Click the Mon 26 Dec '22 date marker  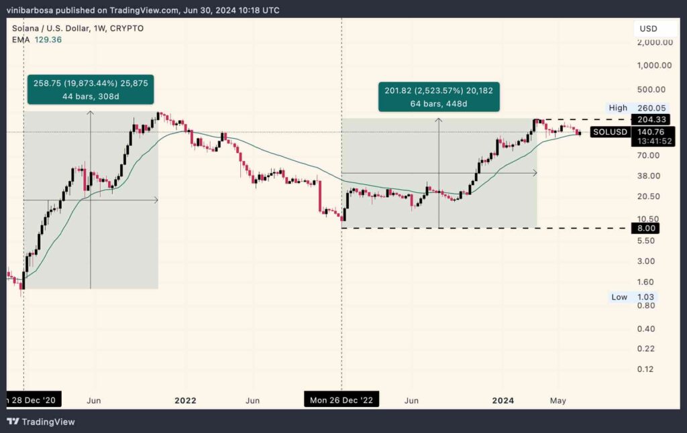[341, 400]
